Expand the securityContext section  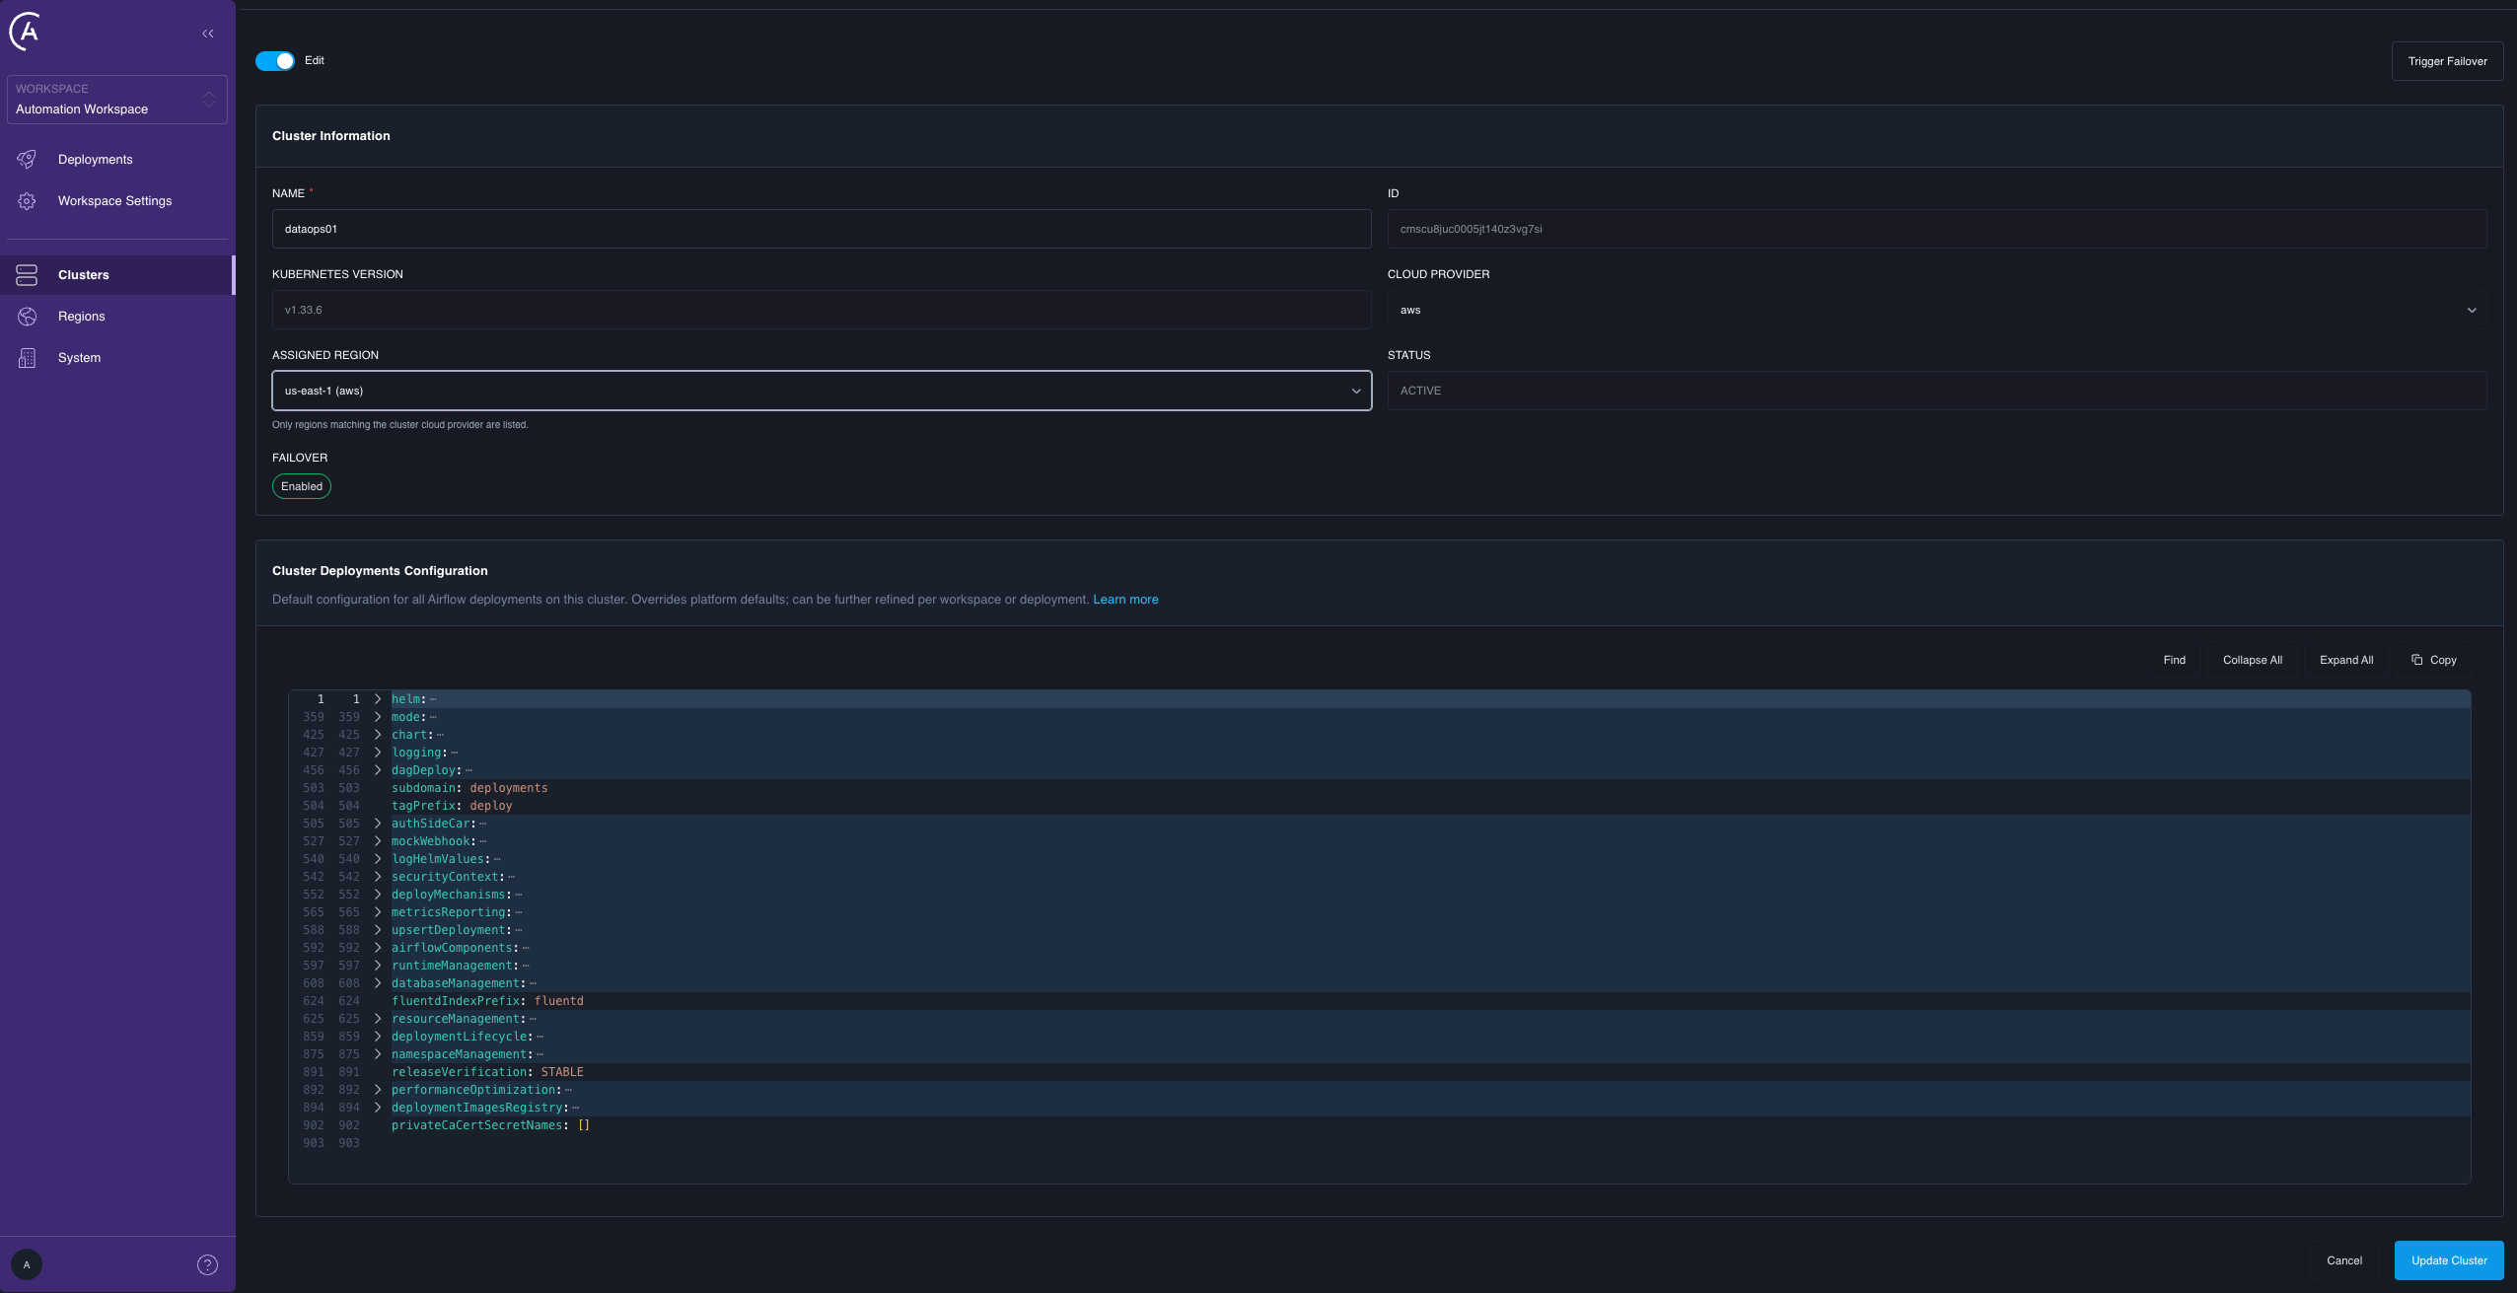click(x=378, y=877)
